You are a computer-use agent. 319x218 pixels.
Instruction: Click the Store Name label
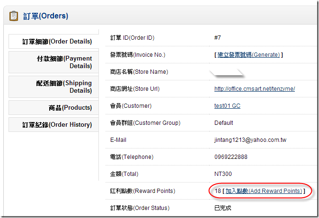tap(139, 72)
